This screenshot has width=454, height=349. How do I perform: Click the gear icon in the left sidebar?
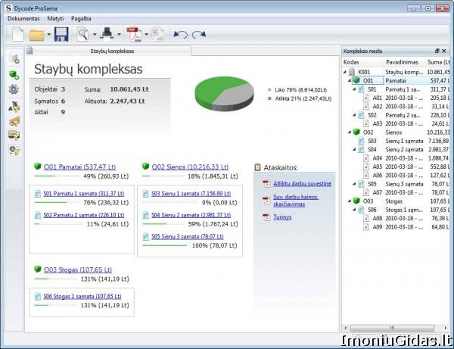pyautogui.click(x=13, y=89)
